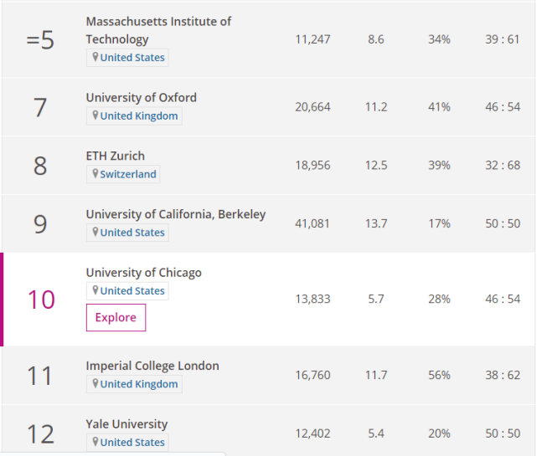The height and width of the screenshot is (456, 537).
Task: Click the map pin icon beside Switzerland
Action: coord(96,174)
